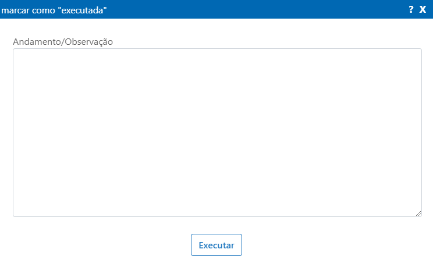Focus the Andamento/Observação text area
Viewport: 433px width, 267px height.
217,133
